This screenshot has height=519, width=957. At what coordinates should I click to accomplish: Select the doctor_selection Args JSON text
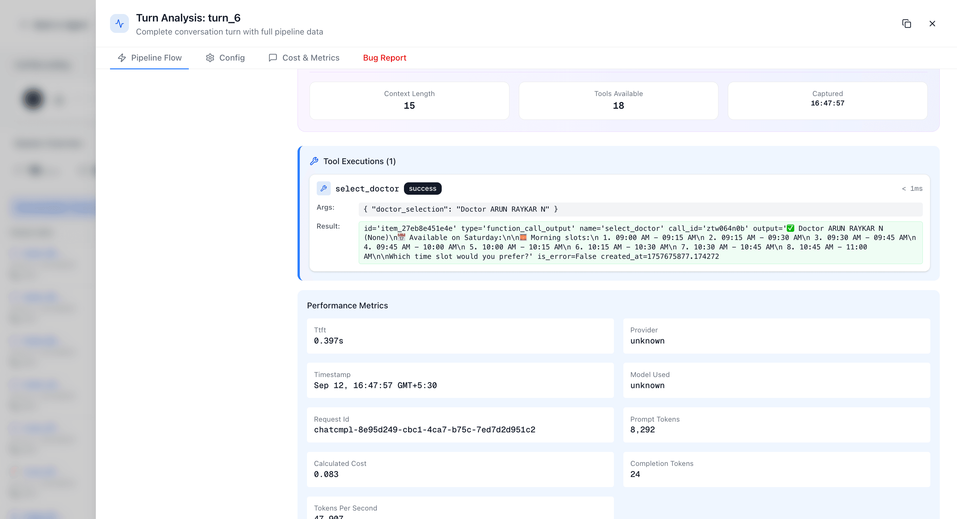pos(461,209)
